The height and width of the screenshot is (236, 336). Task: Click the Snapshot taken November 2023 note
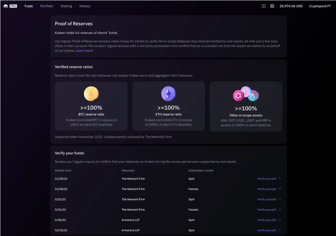[x=114, y=137]
